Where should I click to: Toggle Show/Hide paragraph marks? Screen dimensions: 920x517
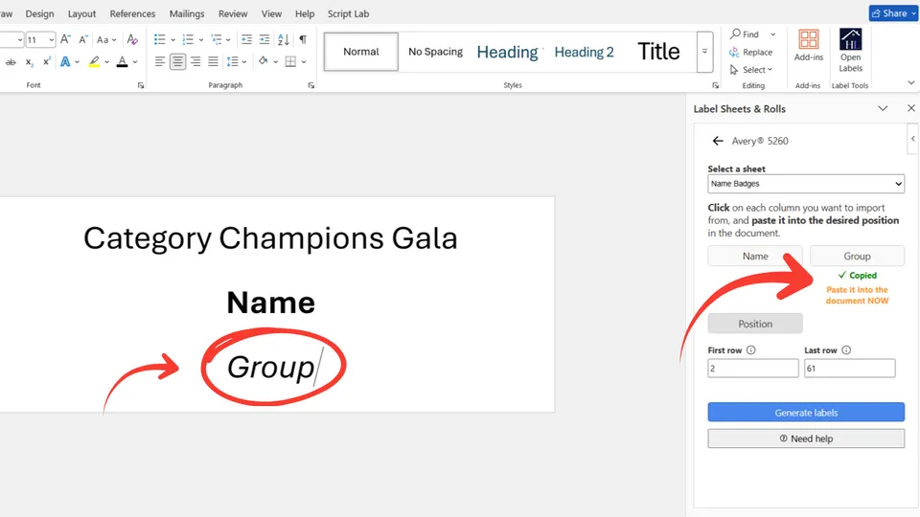coord(303,39)
